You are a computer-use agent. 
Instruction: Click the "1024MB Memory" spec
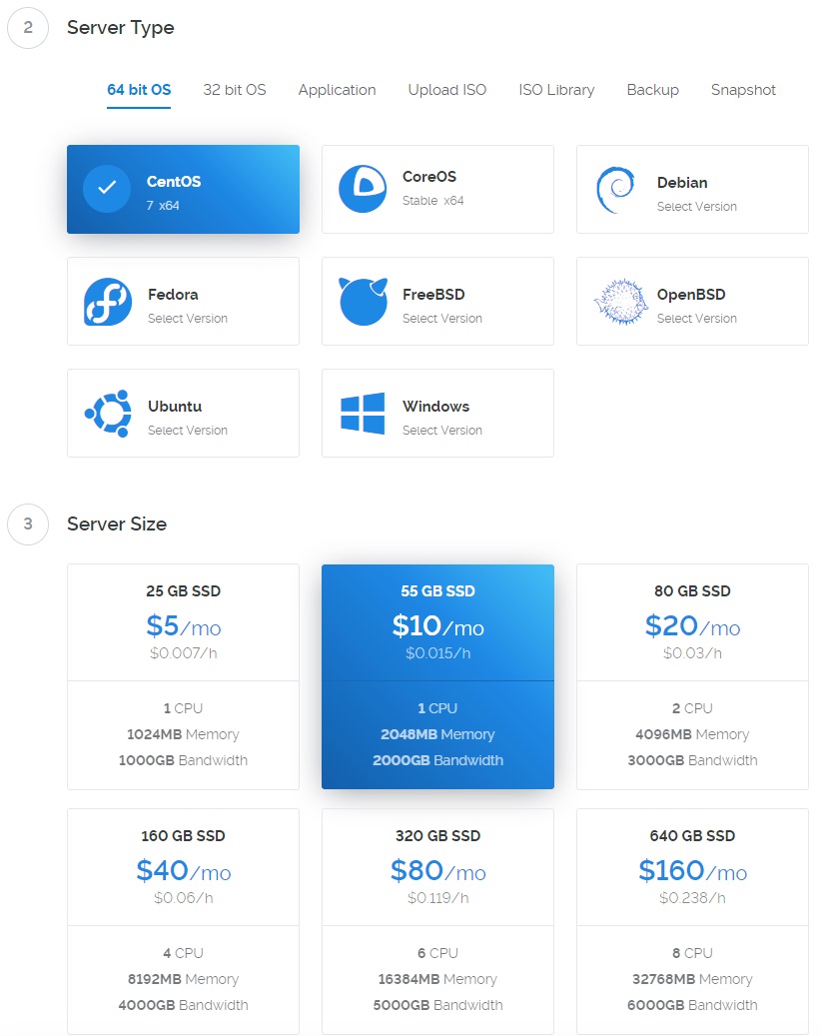tap(183, 734)
